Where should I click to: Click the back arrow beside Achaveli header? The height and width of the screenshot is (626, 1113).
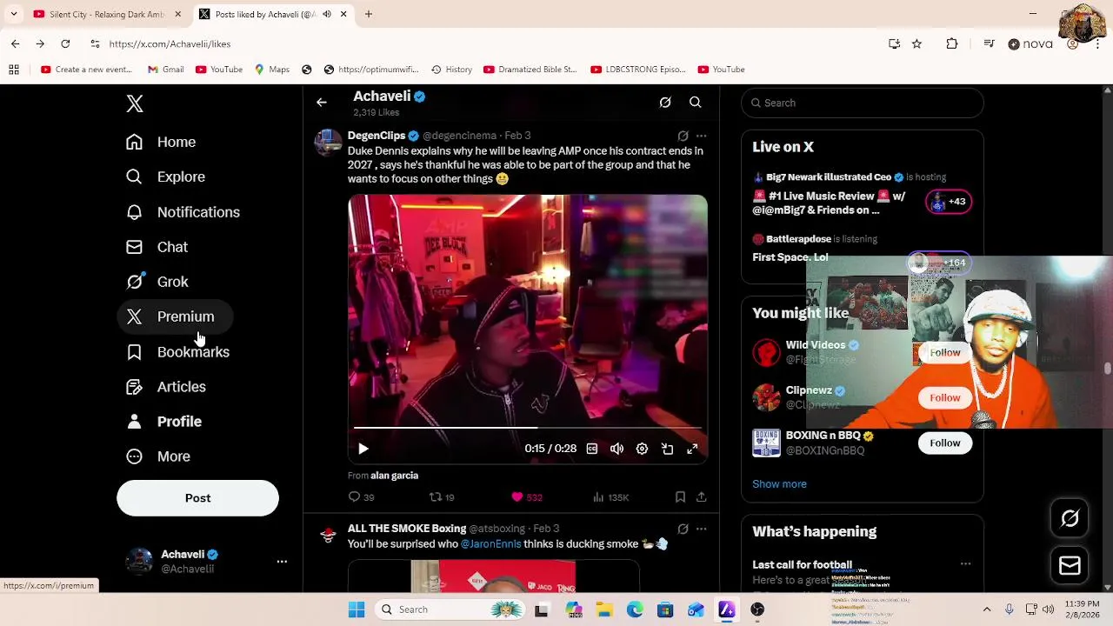(322, 103)
